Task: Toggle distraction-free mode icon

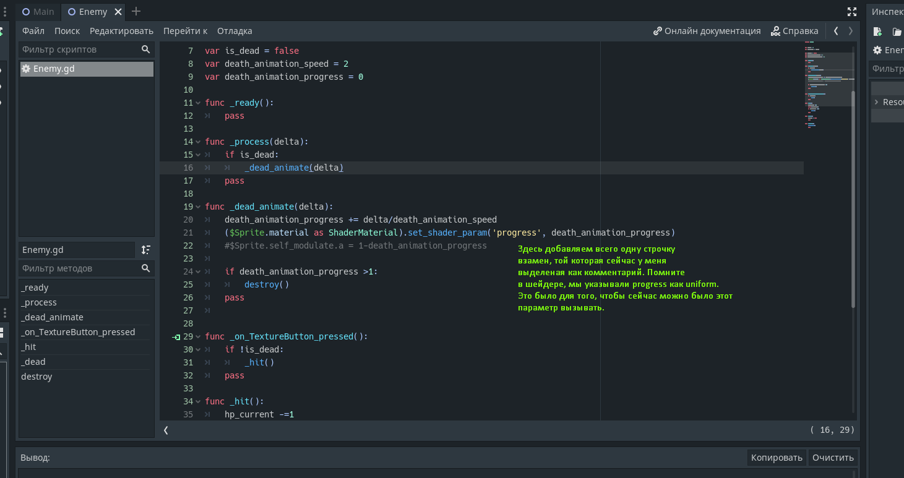Action: coord(852,11)
